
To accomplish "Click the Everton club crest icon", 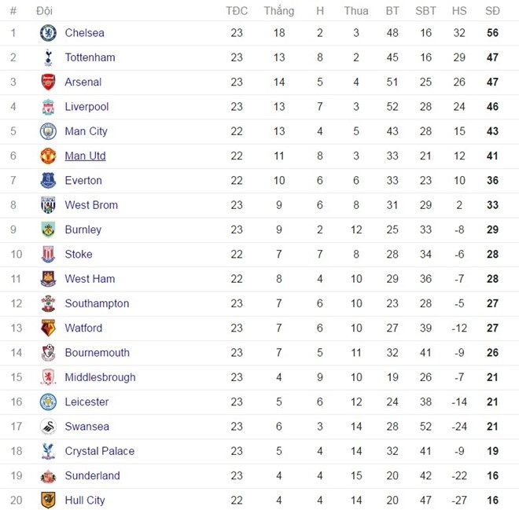I will coord(49,181).
